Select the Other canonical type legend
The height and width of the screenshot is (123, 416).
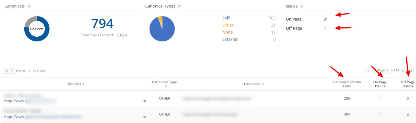228,25
